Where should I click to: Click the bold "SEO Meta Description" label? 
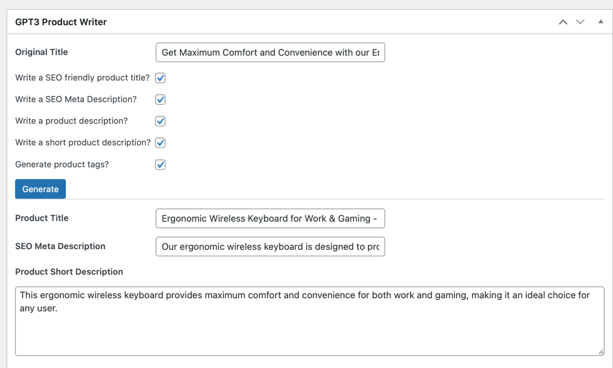pos(60,246)
